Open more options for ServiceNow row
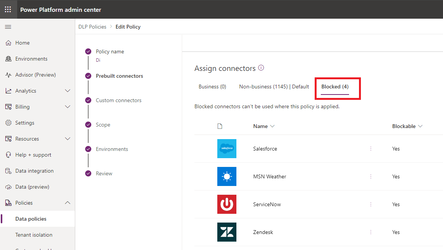Image resolution: width=443 pixels, height=250 pixels. 371,204
